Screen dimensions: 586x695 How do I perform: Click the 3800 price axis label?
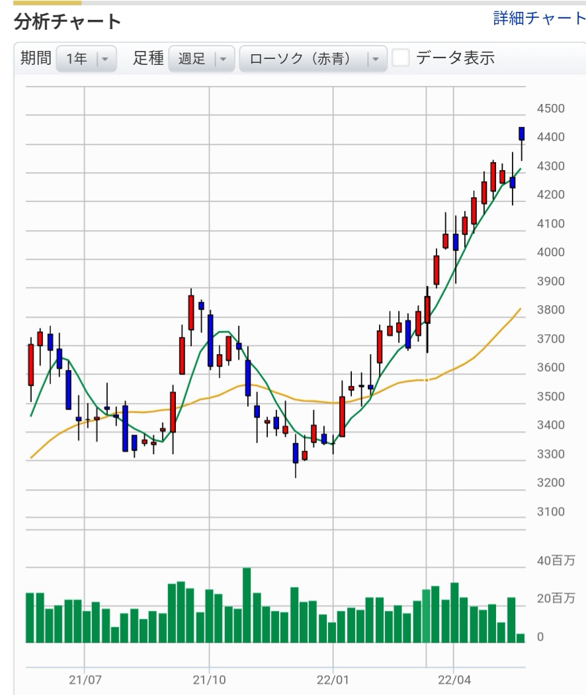(550, 310)
